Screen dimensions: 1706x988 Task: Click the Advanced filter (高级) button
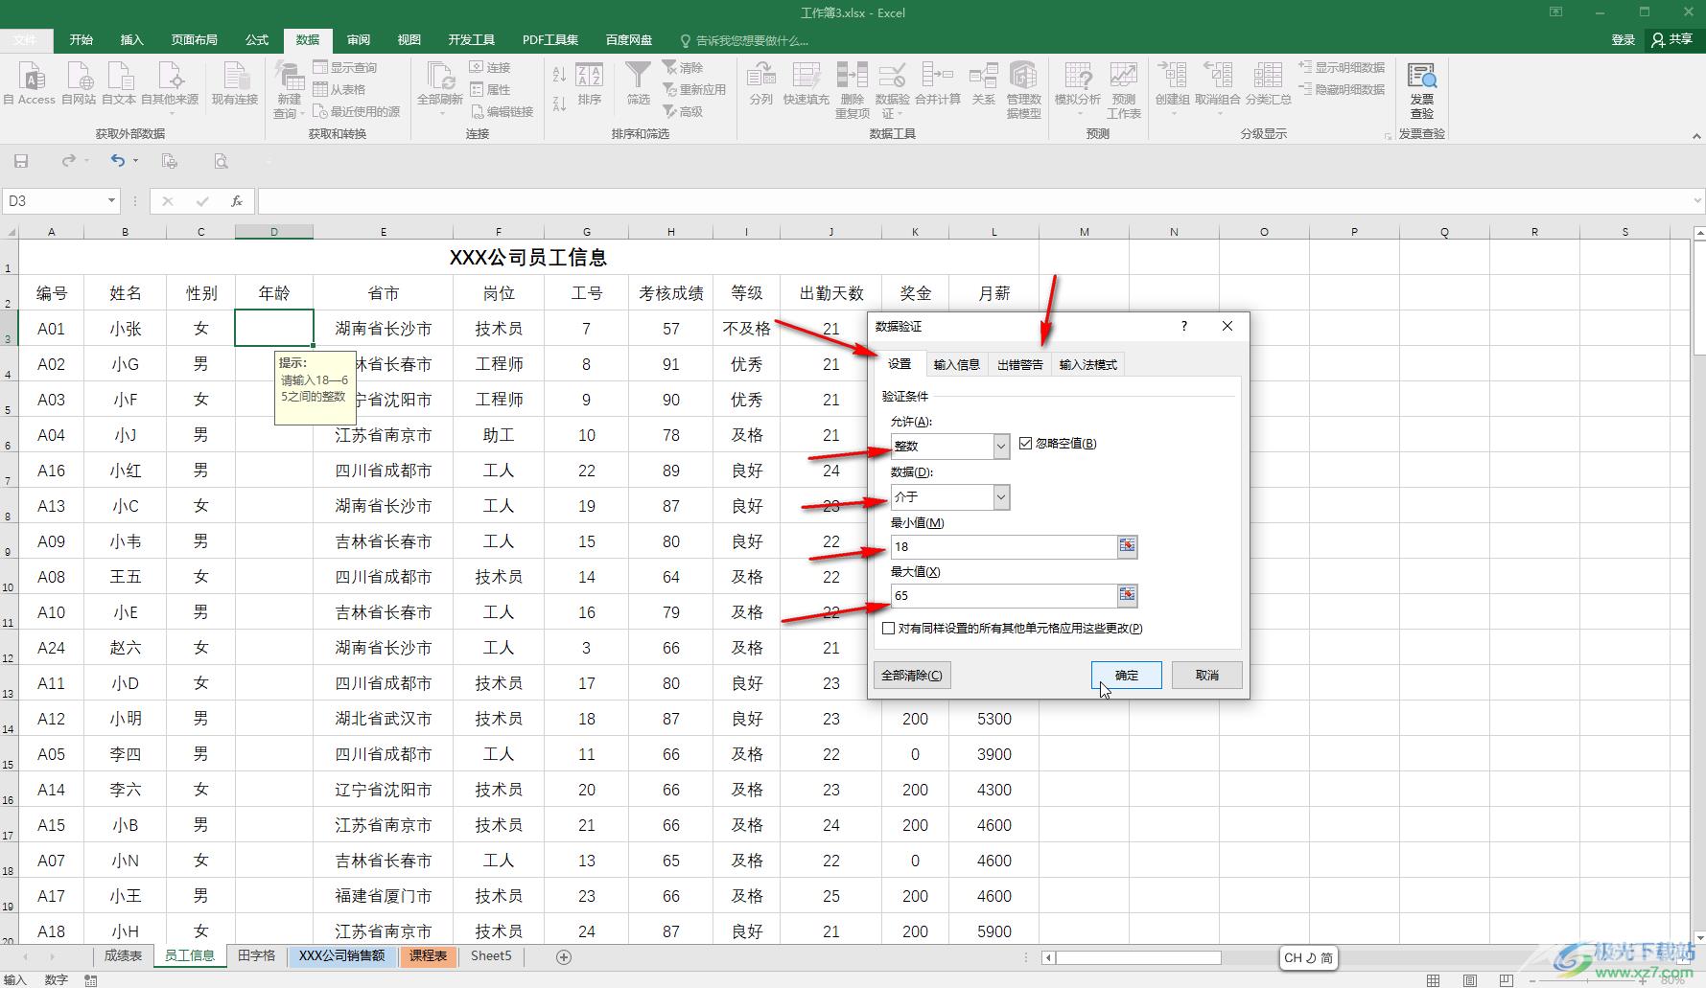tap(683, 111)
